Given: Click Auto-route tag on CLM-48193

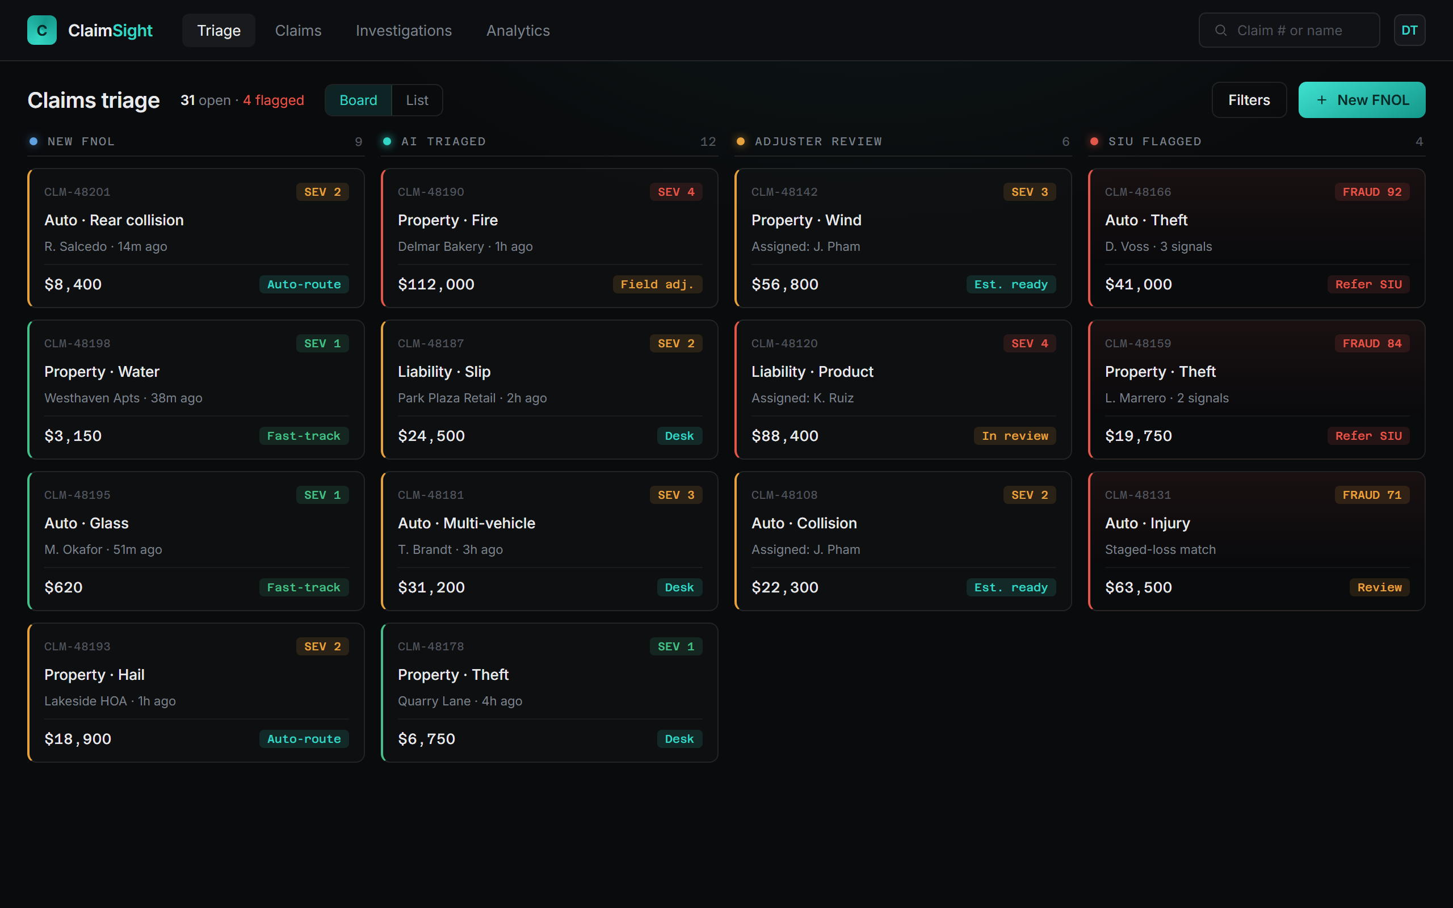Looking at the screenshot, I should (304, 739).
